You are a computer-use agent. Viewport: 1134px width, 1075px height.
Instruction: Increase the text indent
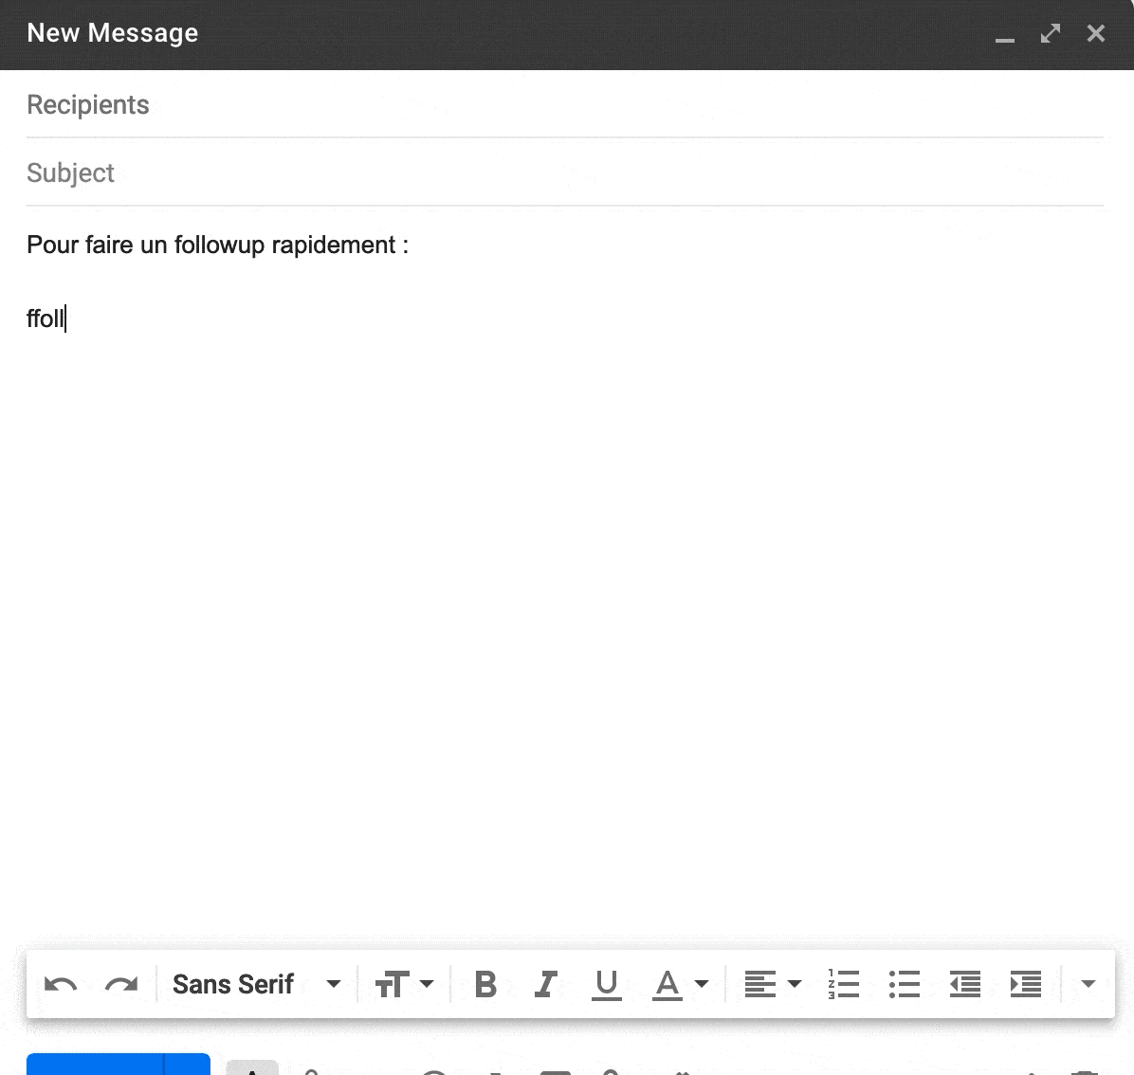[1026, 984]
